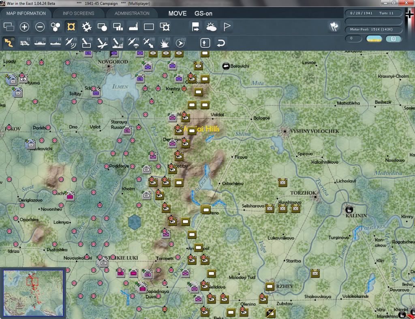The height and width of the screenshot is (319, 415).
Task: Zoom in the map with the plus icon
Action: click(24, 27)
